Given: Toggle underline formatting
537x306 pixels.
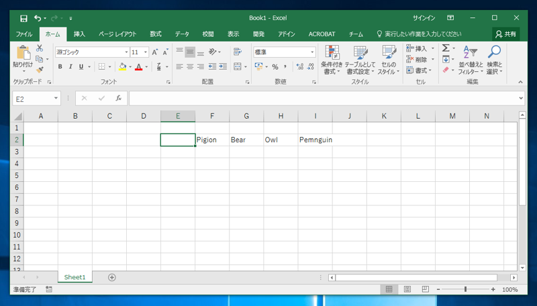Looking at the screenshot, I should (x=81, y=66).
